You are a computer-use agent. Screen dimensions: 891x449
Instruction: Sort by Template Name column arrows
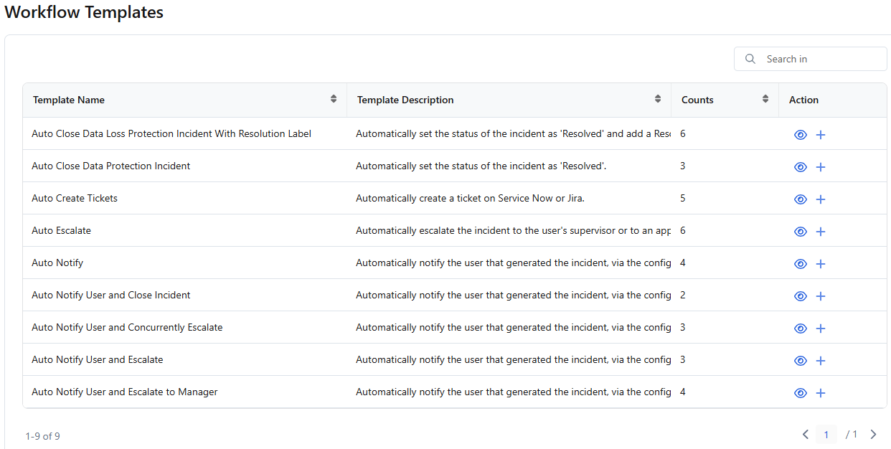pos(334,100)
